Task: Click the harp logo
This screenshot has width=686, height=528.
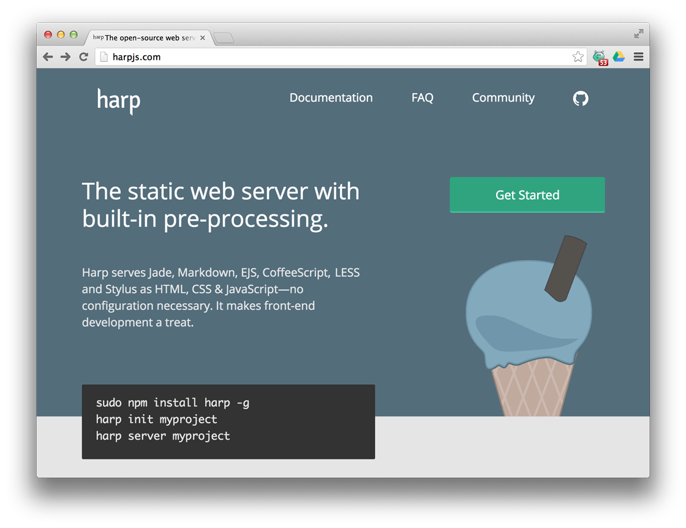Action: (x=119, y=100)
